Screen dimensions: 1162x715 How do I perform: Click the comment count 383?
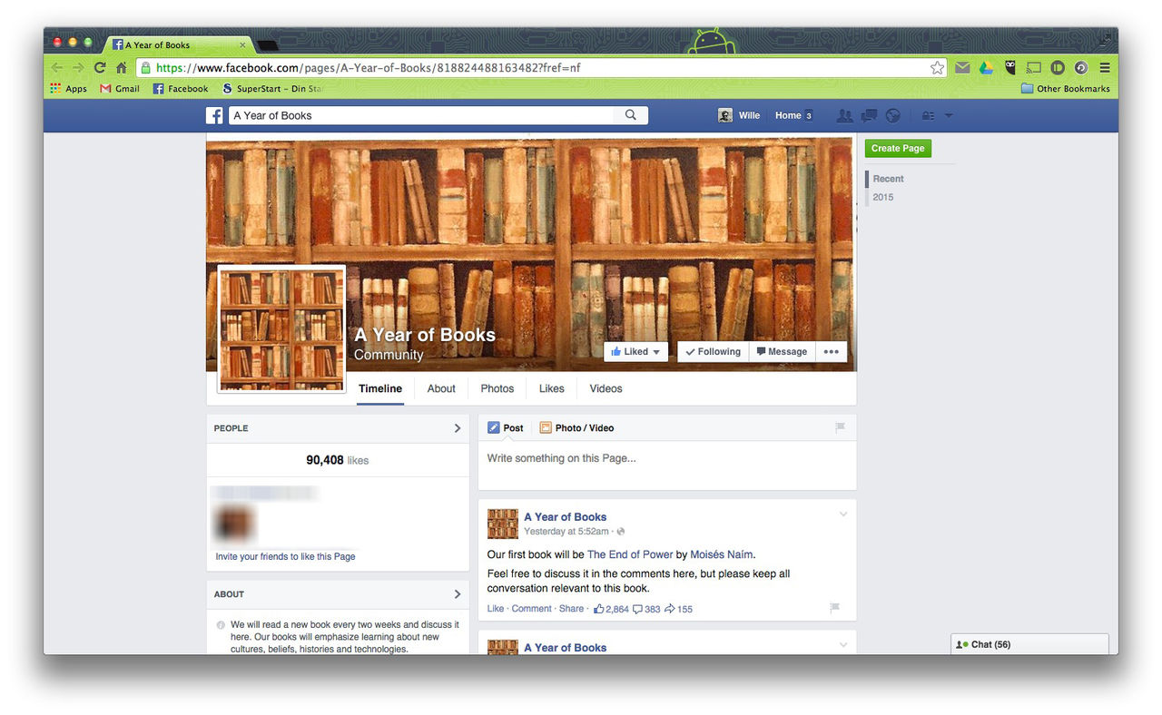coord(646,609)
